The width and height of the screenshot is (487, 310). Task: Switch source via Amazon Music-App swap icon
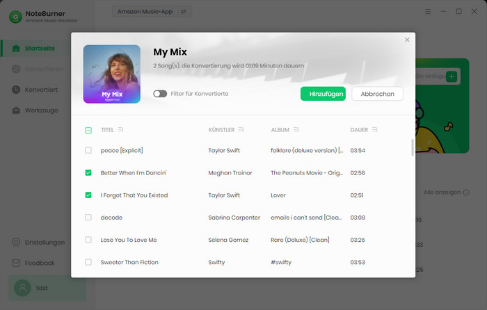pyautogui.click(x=184, y=12)
